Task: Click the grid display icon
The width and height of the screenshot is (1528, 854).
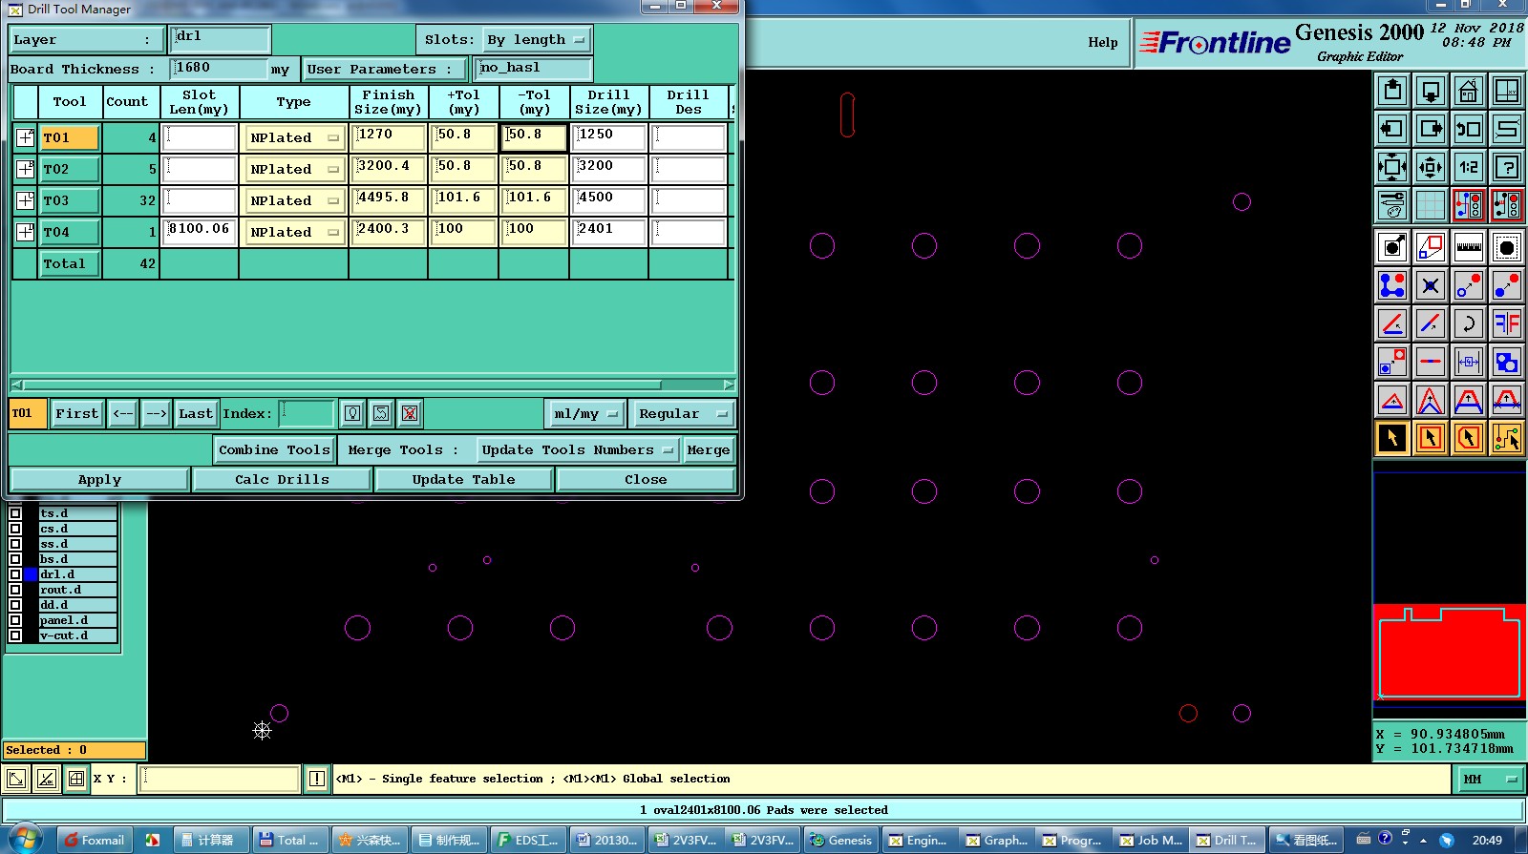Action: pyautogui.click(x=1431, y=204)
